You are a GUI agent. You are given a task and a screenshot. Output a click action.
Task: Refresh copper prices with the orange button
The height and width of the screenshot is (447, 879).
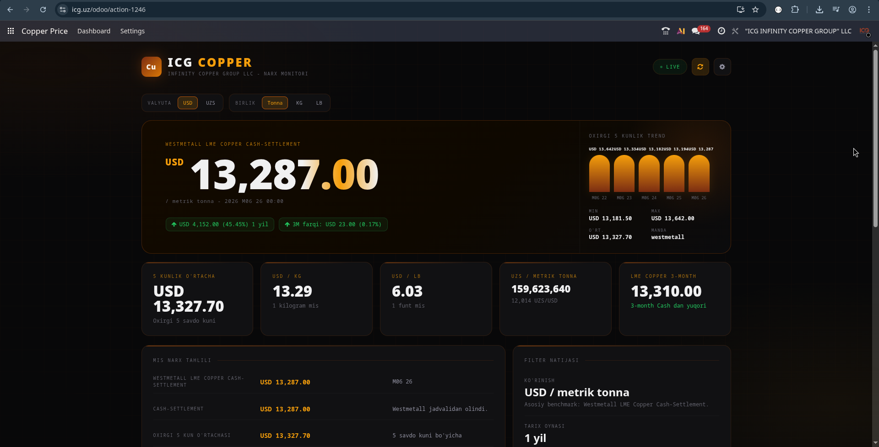pyautogui.click(x=700, y=67)
